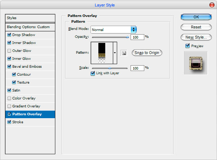Click the Snap to Origin button
This screenshot has height=160, width=217.
[x=147, y=53]
